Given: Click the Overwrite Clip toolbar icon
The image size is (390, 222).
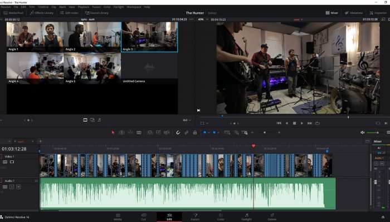Looking at the screenshot, I should tap(158, 133).
